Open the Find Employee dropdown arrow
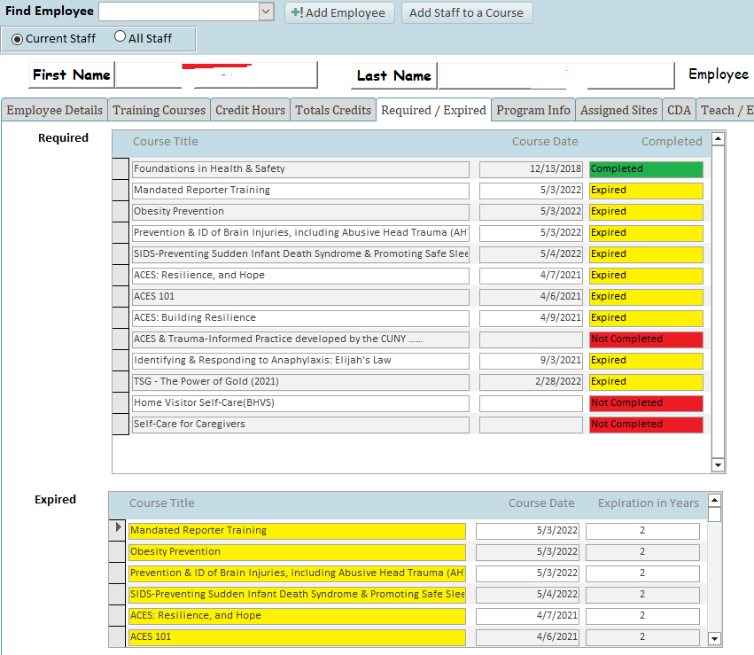Screen dimensions: 754x655 click(266, 12)
